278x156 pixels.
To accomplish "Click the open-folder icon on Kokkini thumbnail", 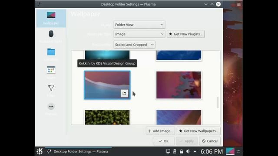I will [x=124, y=94].
